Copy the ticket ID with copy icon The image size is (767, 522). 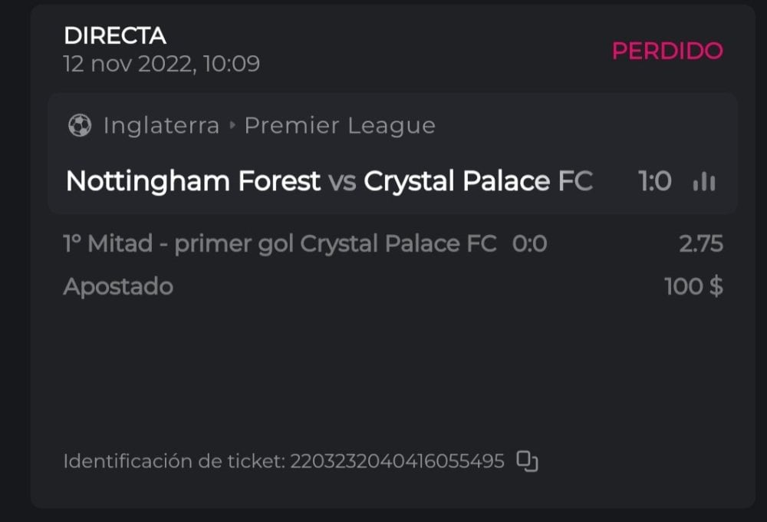click(x=527, y=461)
